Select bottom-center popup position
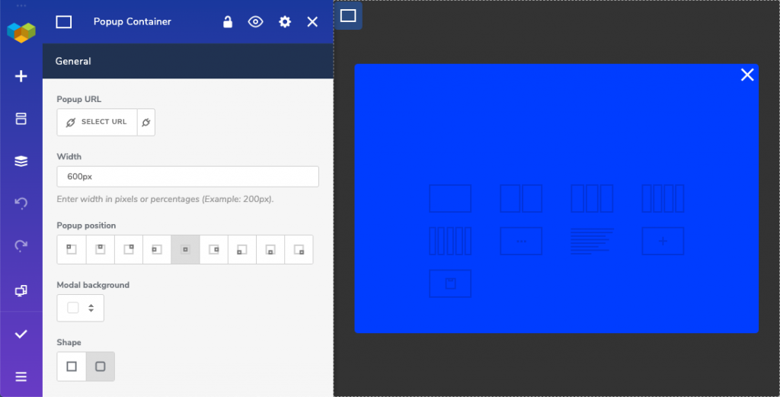The width and height of the screenshot is (780, 397). click(x=270, y=250)
